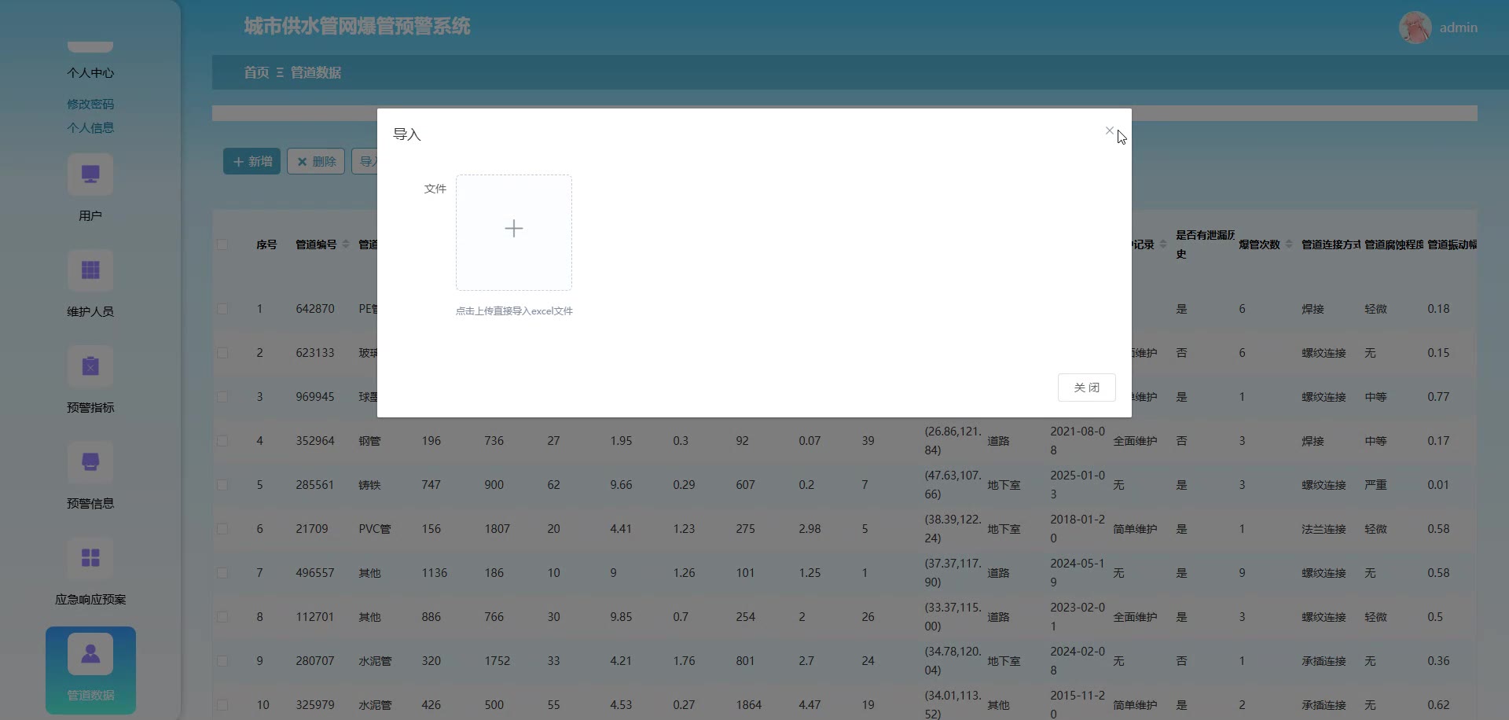Click the admin avatar picture
The height and width of the screenshot is (720, 1509).
click(1415, 28)
